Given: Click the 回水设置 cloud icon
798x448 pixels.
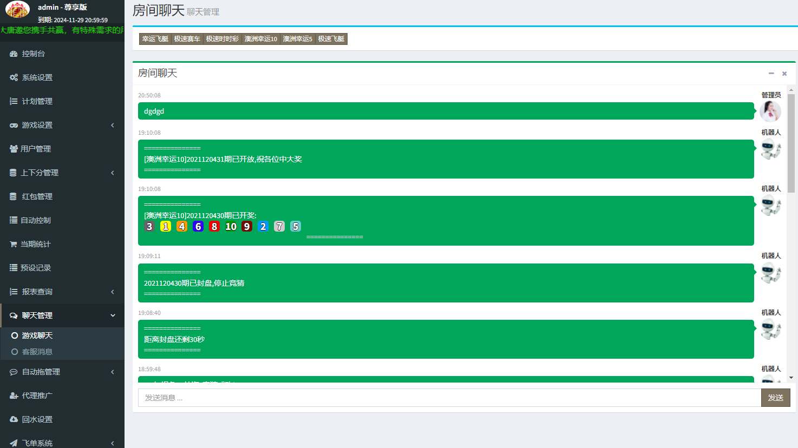Looking at the screenshot, I should [x=14, y=419].
